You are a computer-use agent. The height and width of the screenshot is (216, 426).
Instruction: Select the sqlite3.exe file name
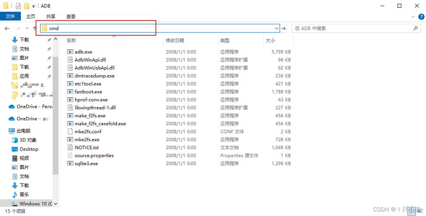pos(86,163)
